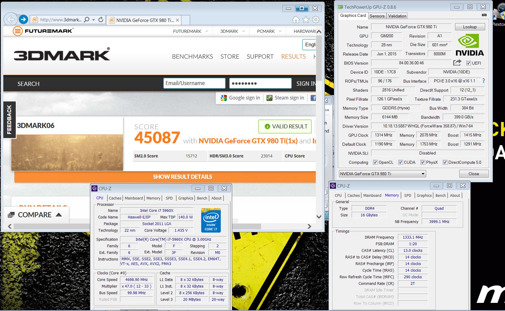
Task: Expand the PCMARK nav menu arrow
Action: (x=280, y=31)
